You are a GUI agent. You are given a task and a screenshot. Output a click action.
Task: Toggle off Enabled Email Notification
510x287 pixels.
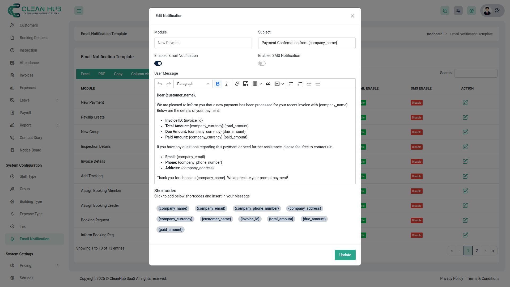[158, 63]
